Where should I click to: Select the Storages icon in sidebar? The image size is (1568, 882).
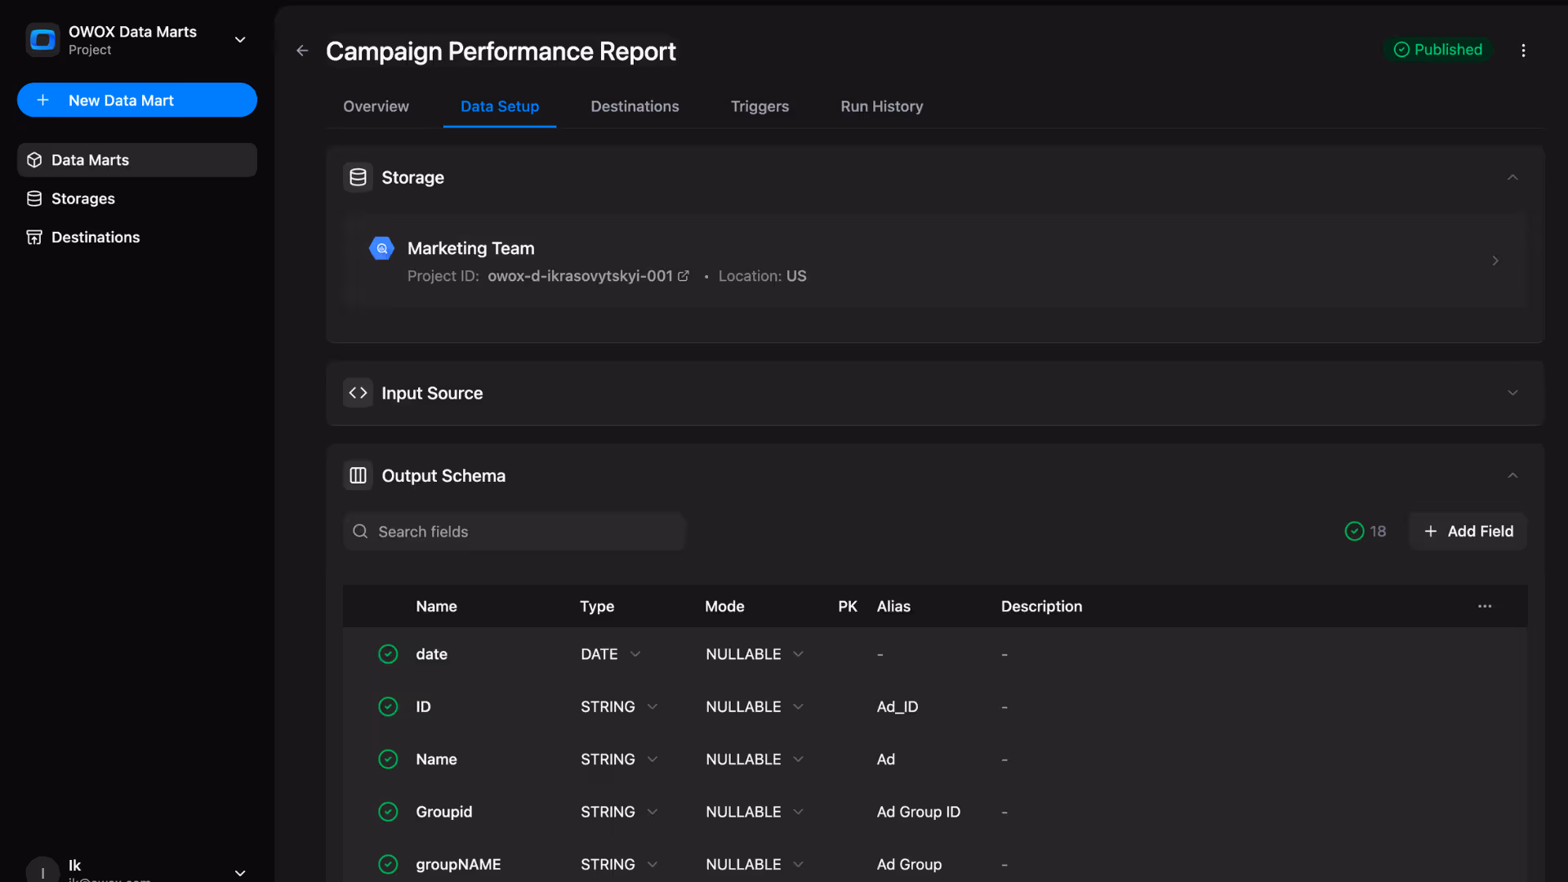[x=34, y=198]
